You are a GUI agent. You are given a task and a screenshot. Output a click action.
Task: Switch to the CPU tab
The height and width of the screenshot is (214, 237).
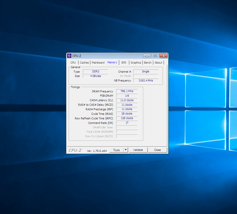pos(73,63)
